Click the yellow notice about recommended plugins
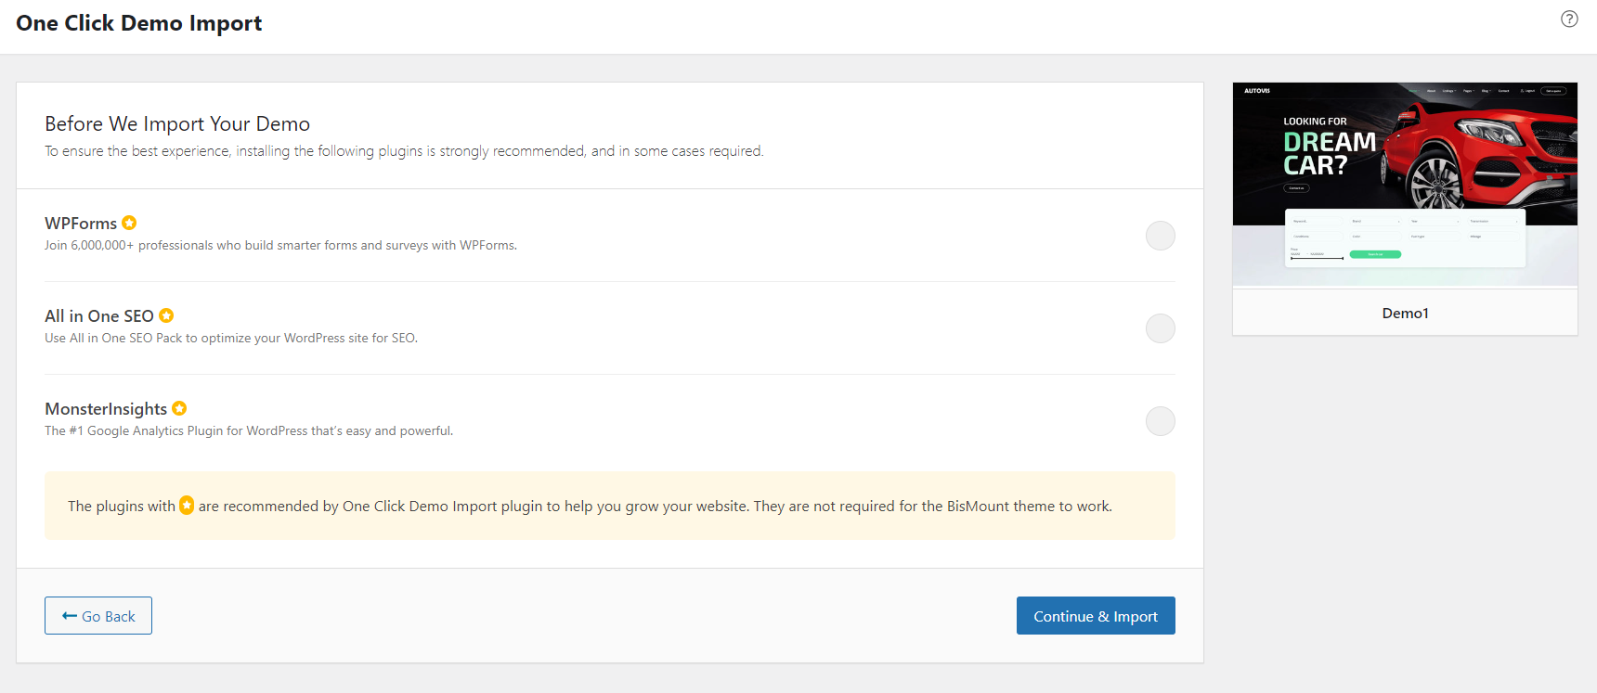The image size is (1597, 693). (x=610, y=506)
